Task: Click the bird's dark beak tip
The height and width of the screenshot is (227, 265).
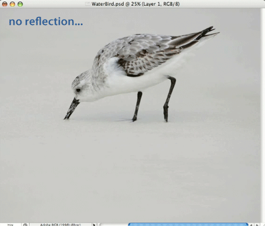Action: point(66,117)
